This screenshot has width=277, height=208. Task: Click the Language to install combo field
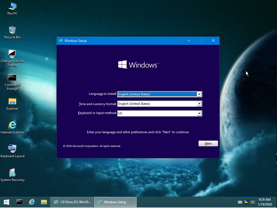click(x=160, y=94)
